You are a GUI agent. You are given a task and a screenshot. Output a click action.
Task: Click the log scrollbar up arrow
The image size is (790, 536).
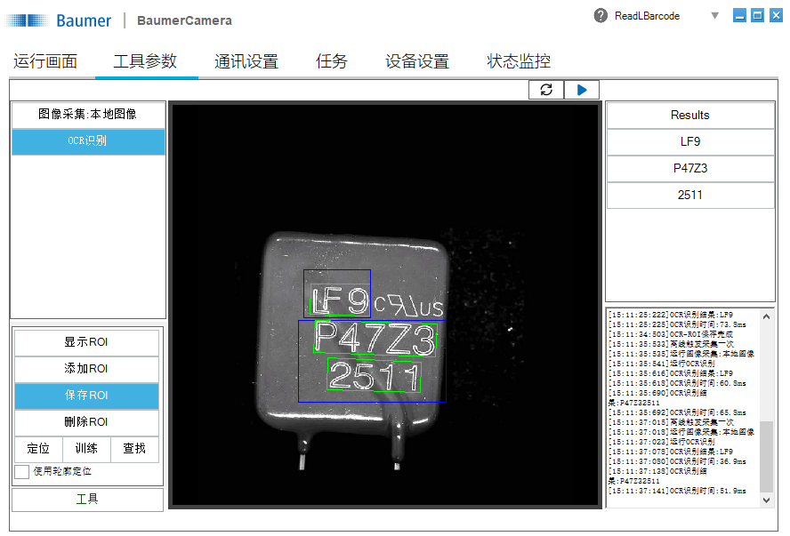point(766,316)
